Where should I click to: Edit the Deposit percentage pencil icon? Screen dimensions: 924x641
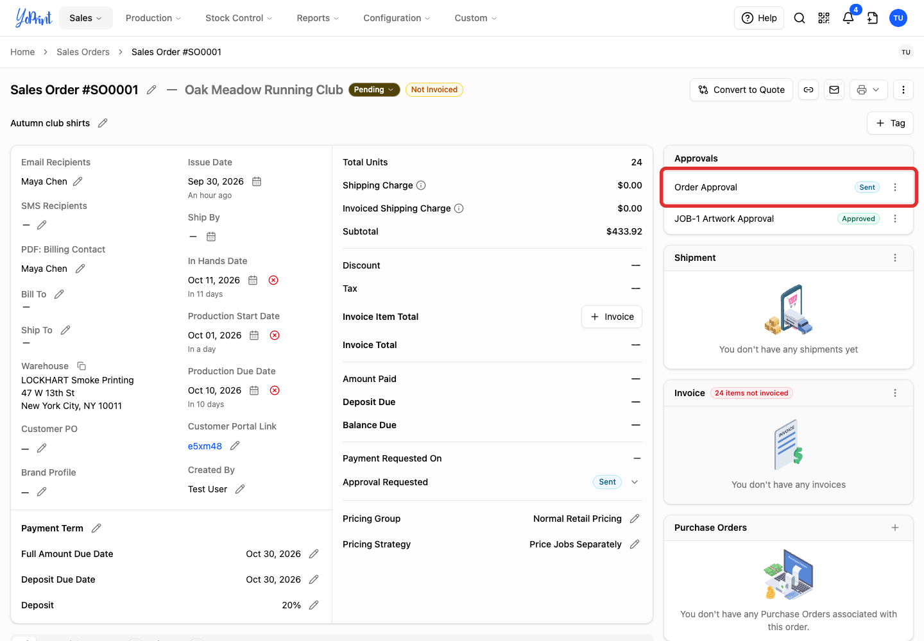point(314,605)
